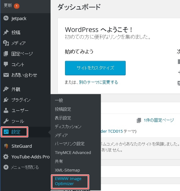The image size is (180, 191).
Task: Click the media icon beside メディア in the sidebar
Action: [6, 43]
